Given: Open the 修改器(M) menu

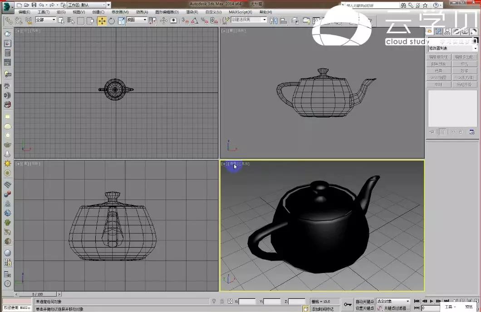Looking at the screenshot, I should pos(120,12).
